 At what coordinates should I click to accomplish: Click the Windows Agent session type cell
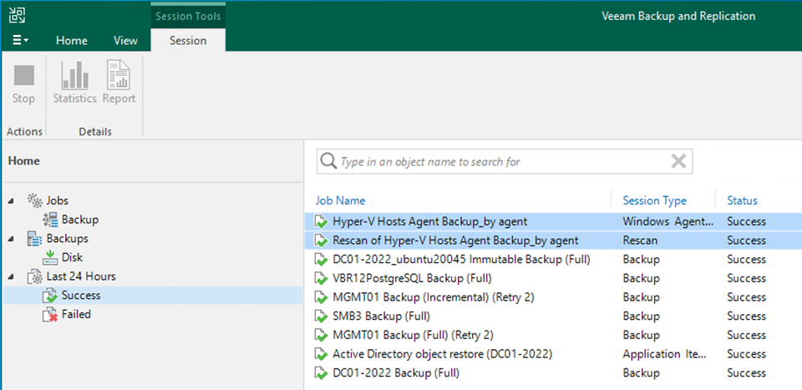point(668,221)
